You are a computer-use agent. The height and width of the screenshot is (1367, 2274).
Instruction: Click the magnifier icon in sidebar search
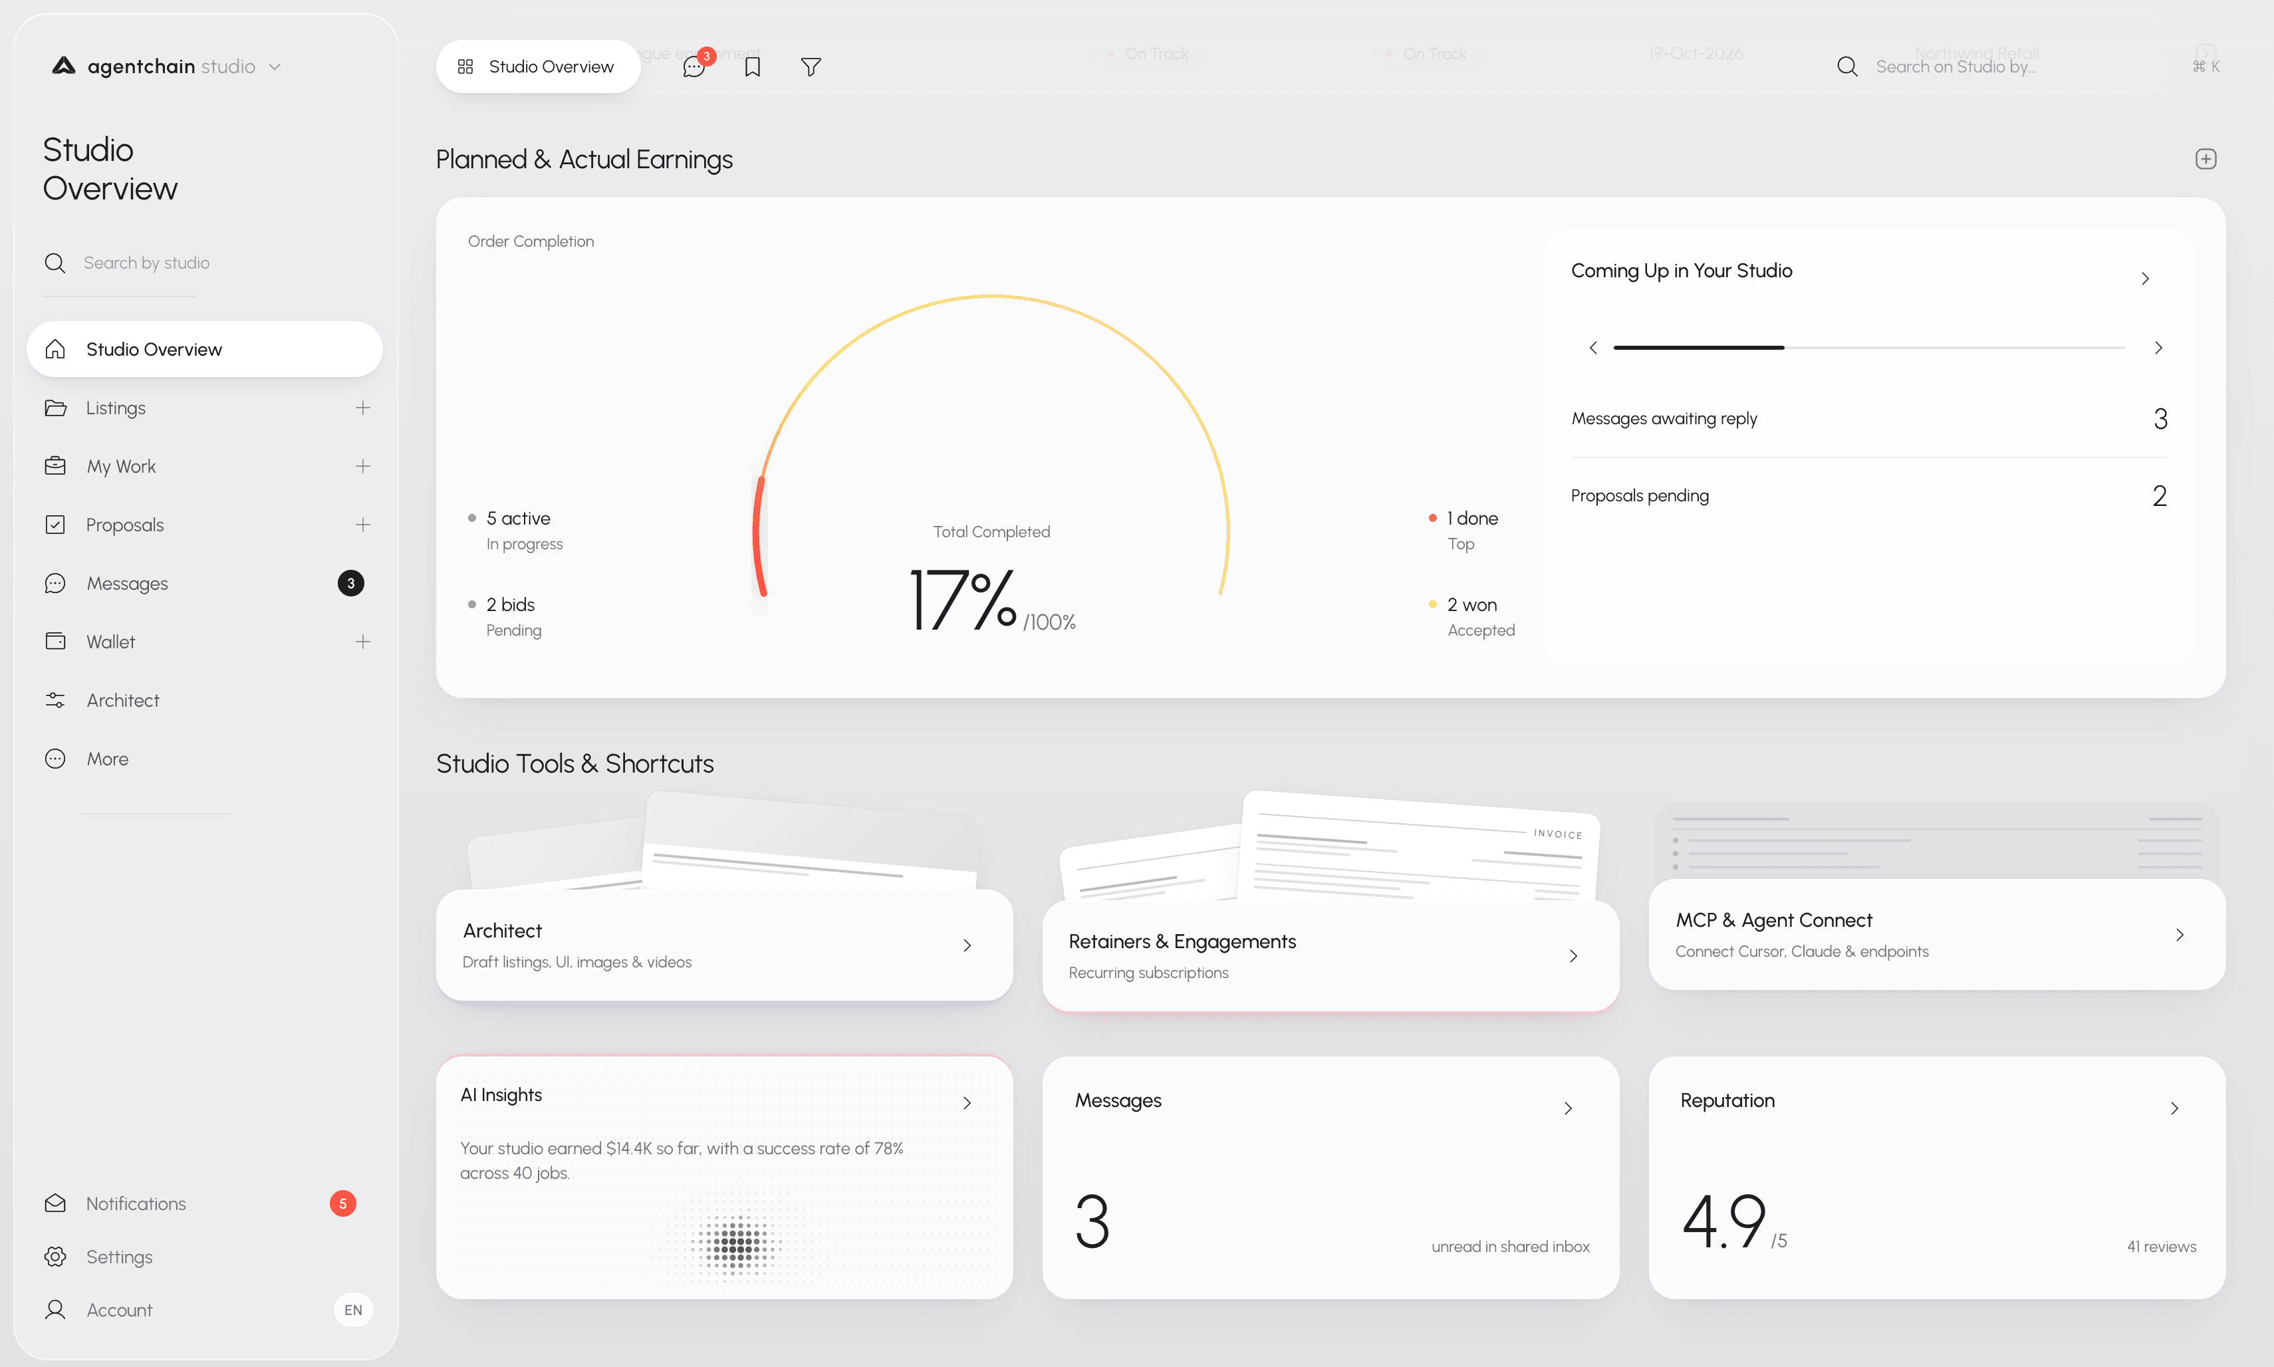(55, 263)
